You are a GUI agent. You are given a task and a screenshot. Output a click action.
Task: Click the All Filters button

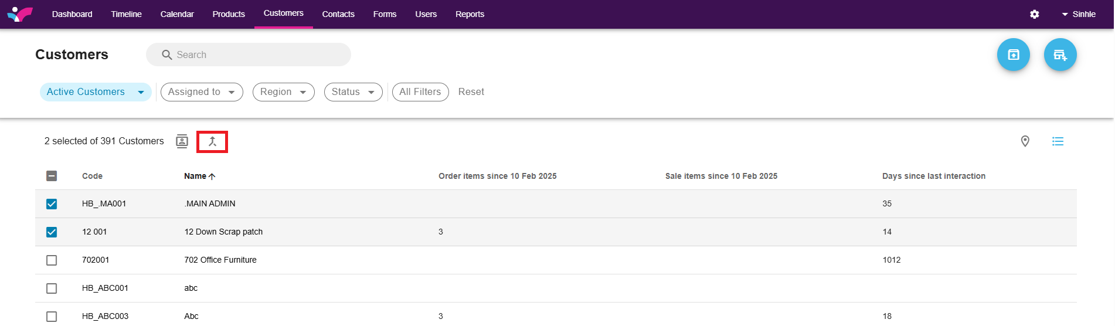tap(420, 92)
